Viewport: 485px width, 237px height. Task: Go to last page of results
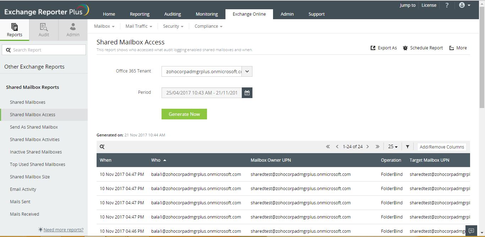[377, 147]
